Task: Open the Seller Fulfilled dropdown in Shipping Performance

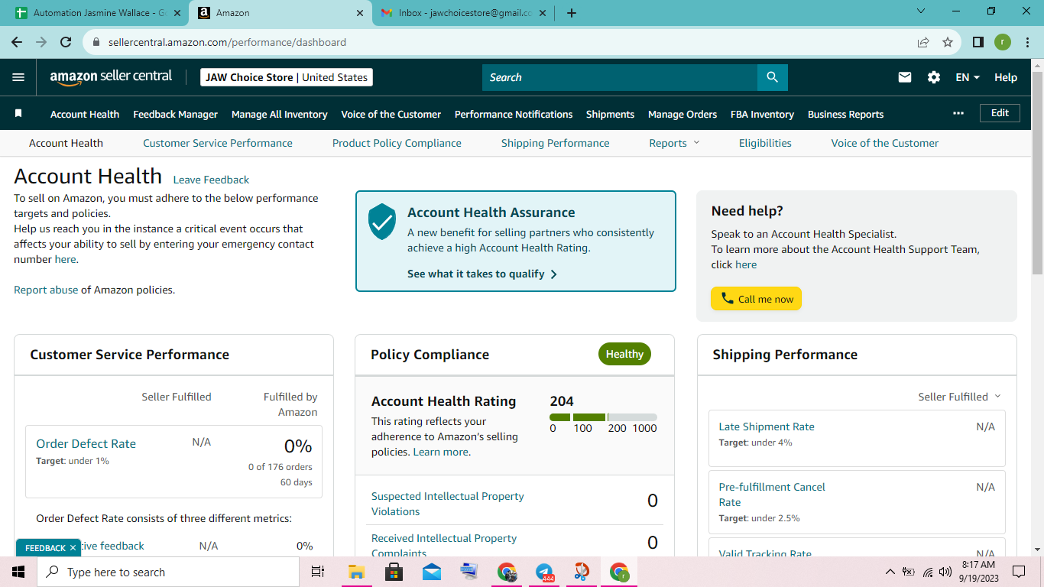Action: 959,397
